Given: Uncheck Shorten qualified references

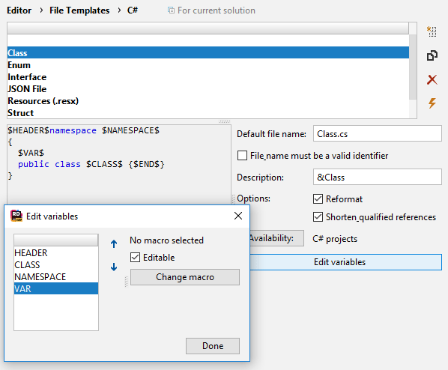Looking at the screenshot, I should click(x=318, y=217).
